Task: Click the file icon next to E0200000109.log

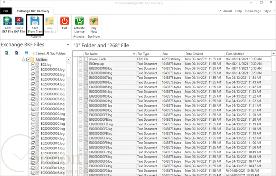Action: [86, 69]
